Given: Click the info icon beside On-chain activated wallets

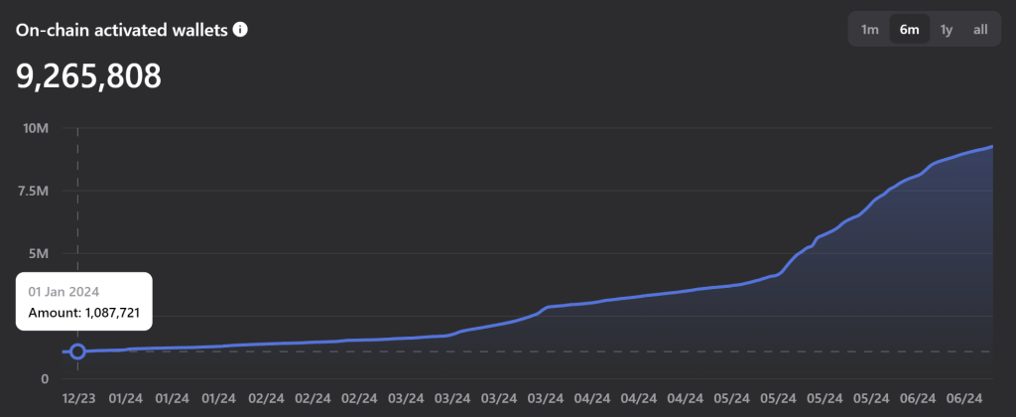Looking at the screenshot, I should tap(240, 30).
